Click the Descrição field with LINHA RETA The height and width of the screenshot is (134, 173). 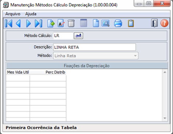click(94, 47)
